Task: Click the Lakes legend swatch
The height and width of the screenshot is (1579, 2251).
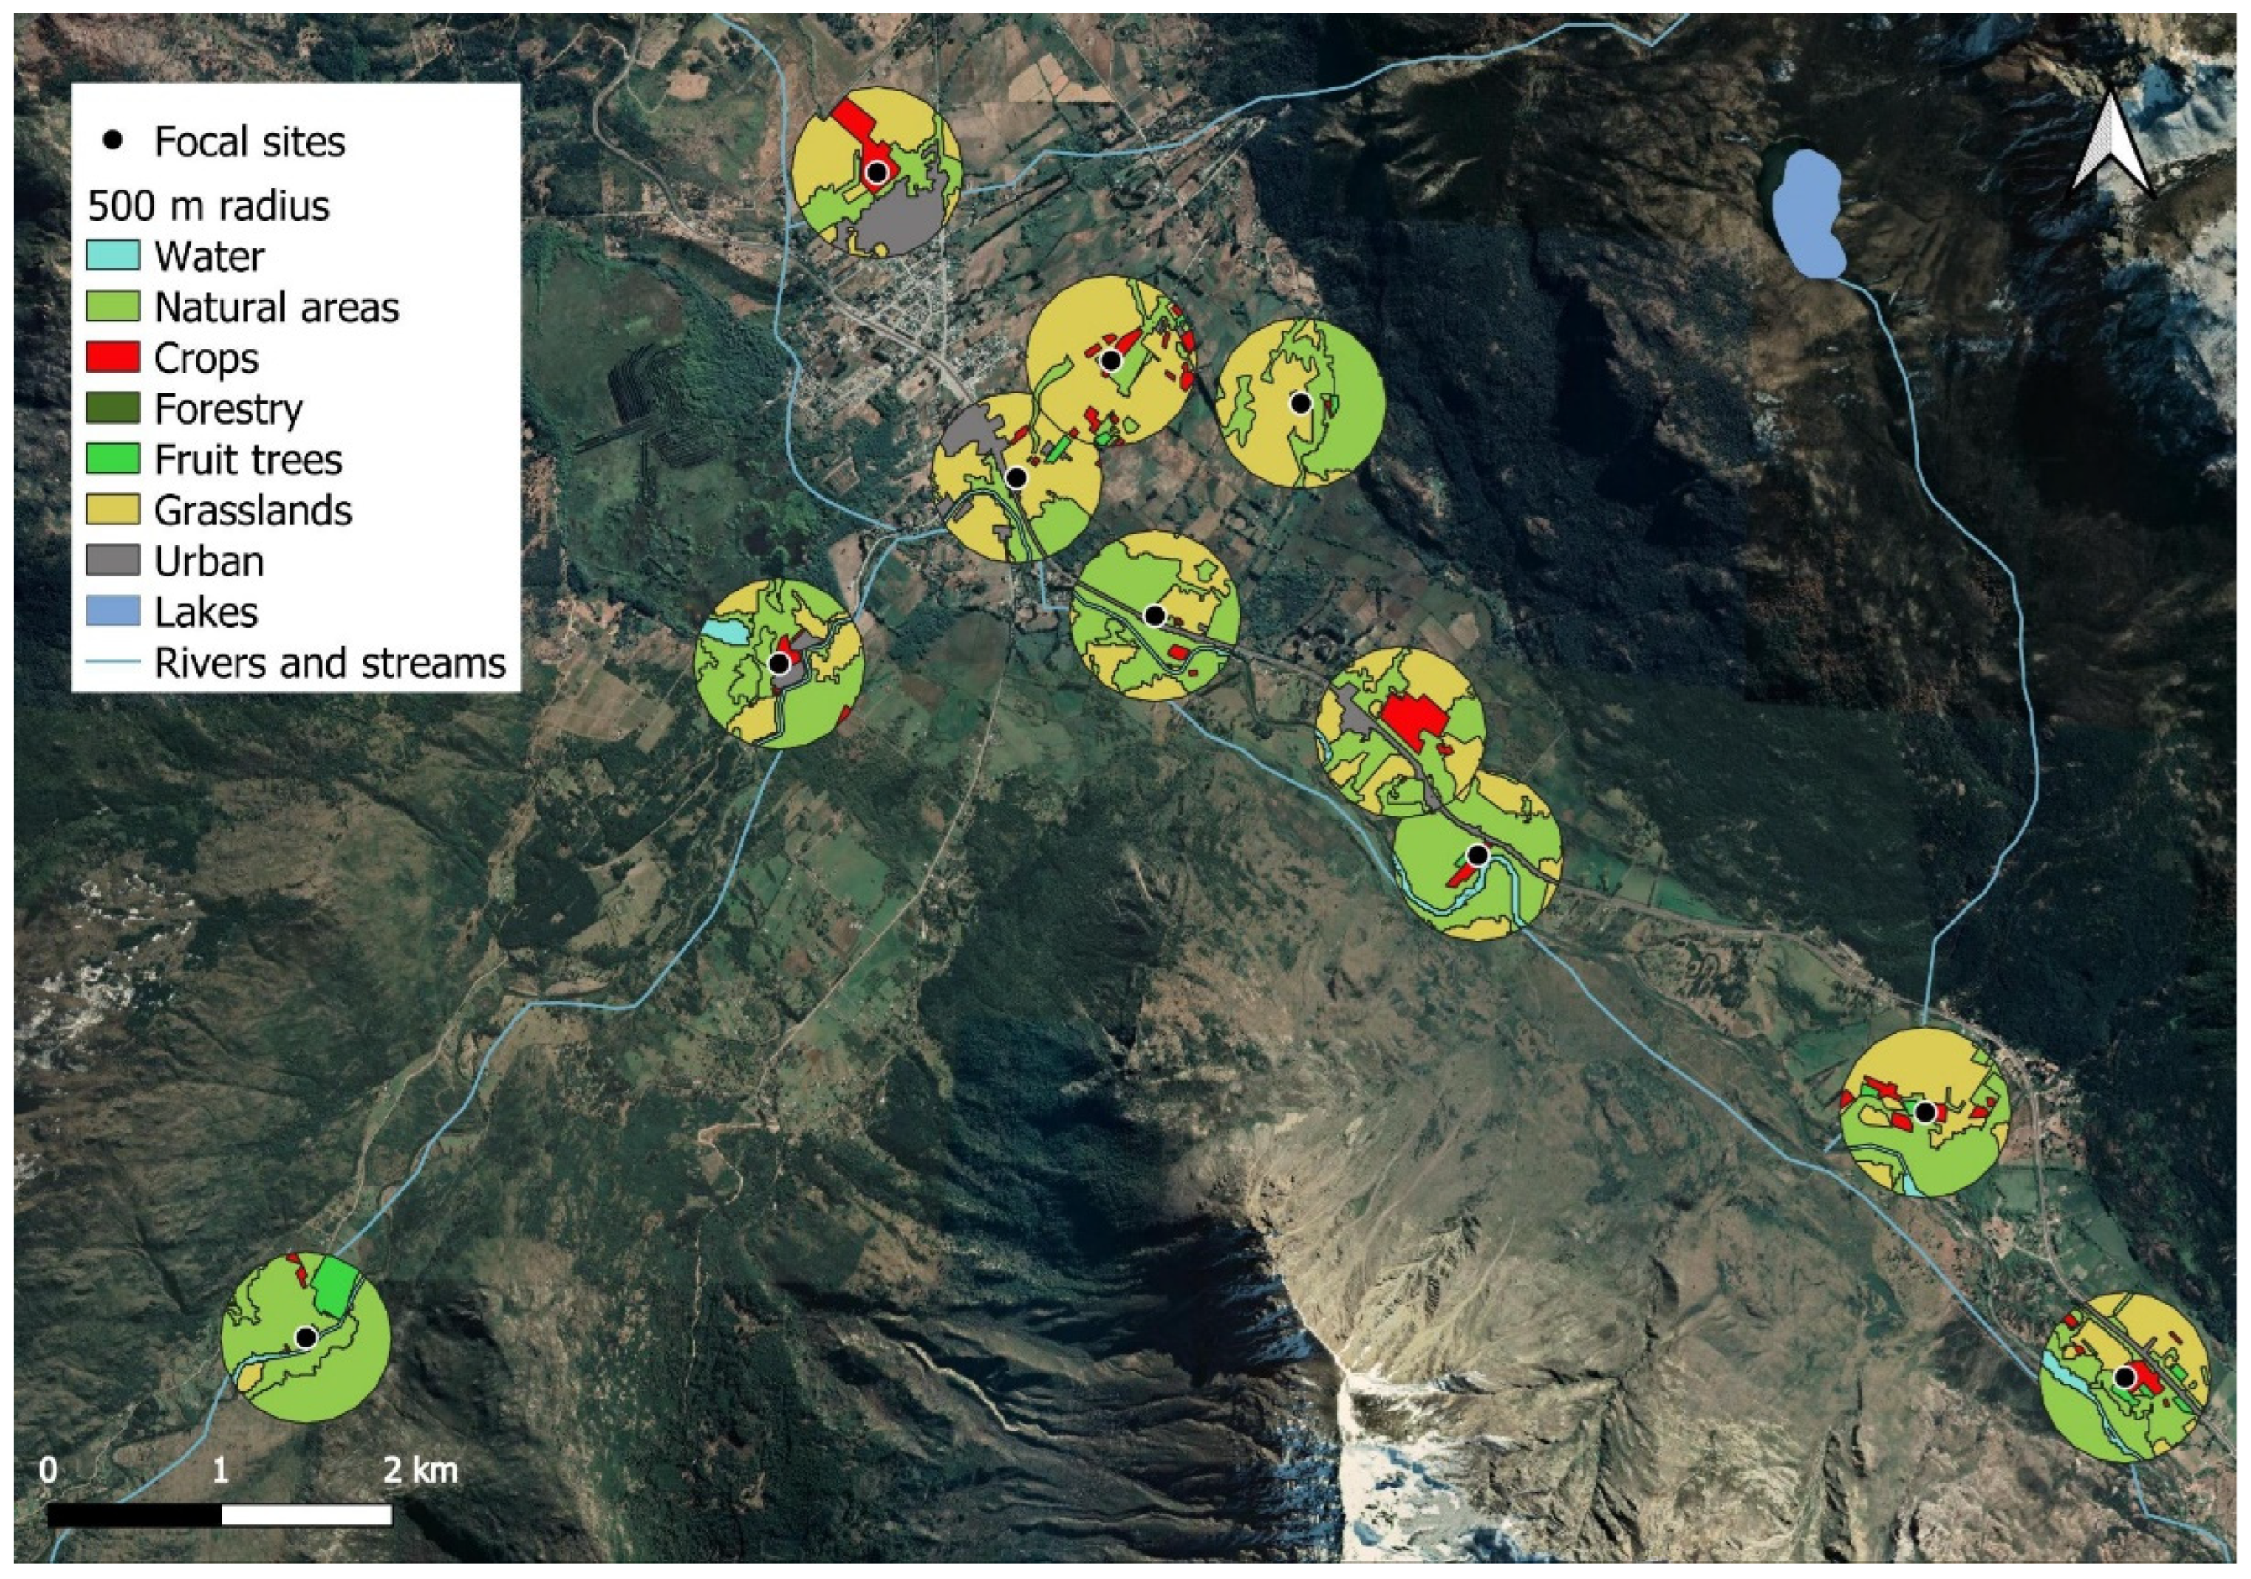Action: tap(112, 612)
